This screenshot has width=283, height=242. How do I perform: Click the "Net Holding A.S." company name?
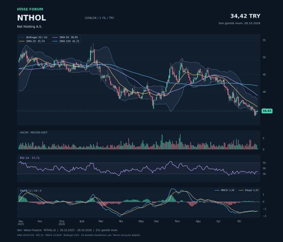click(29, 27)
